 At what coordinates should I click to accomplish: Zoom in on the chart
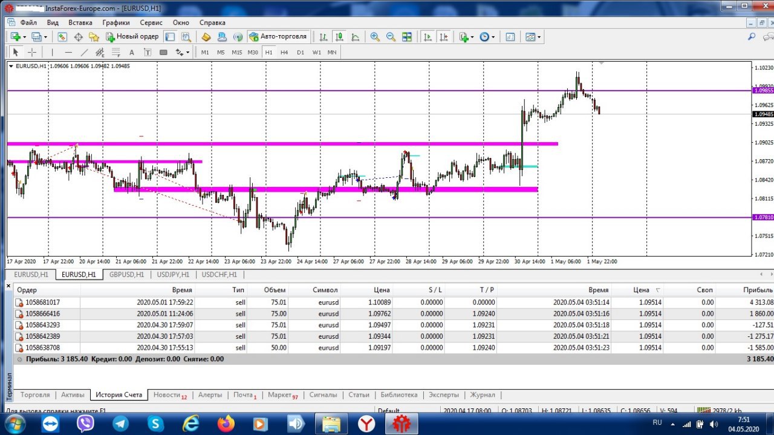point(375,36)
